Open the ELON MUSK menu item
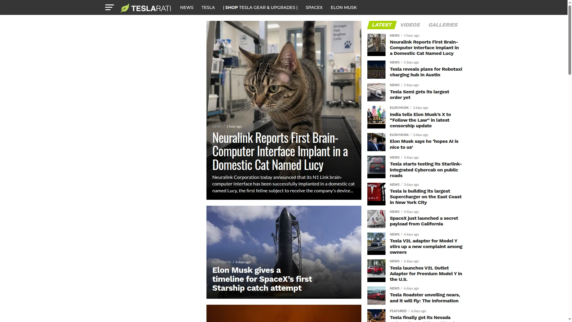The height and width of the screenshot is (322, 572). click(343, 7)
